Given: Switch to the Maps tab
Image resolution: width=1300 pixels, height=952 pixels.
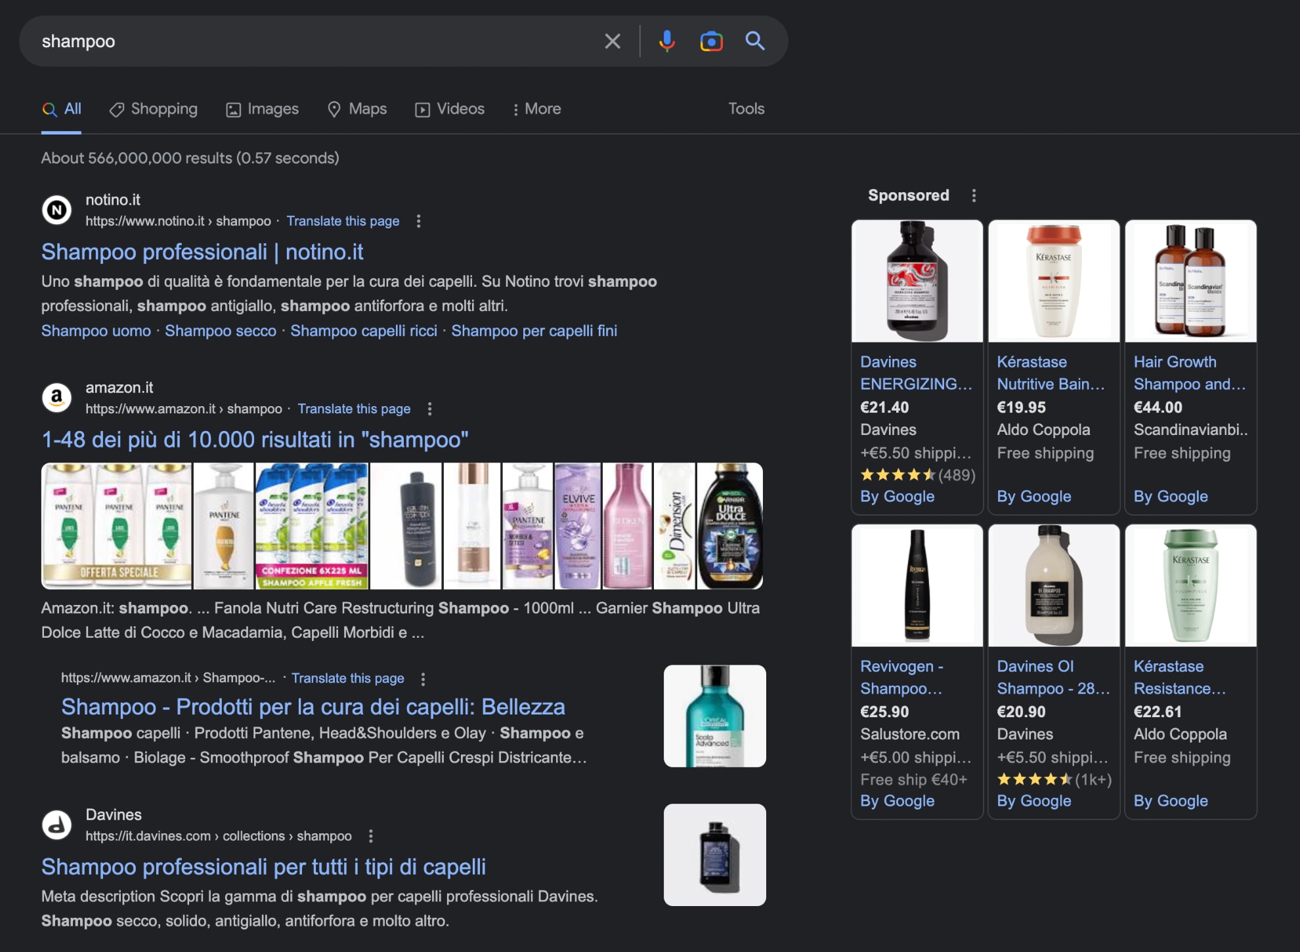Looking at the screenshot, I should (357, 109).
